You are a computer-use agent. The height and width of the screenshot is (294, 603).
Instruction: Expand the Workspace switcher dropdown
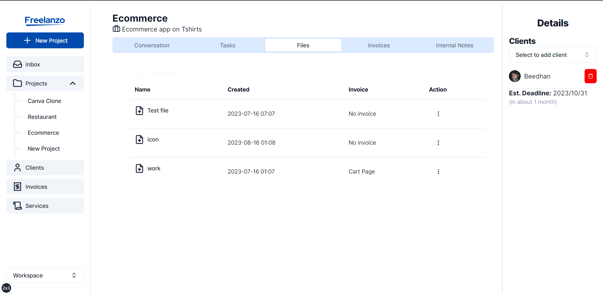[x=45, y=275]
